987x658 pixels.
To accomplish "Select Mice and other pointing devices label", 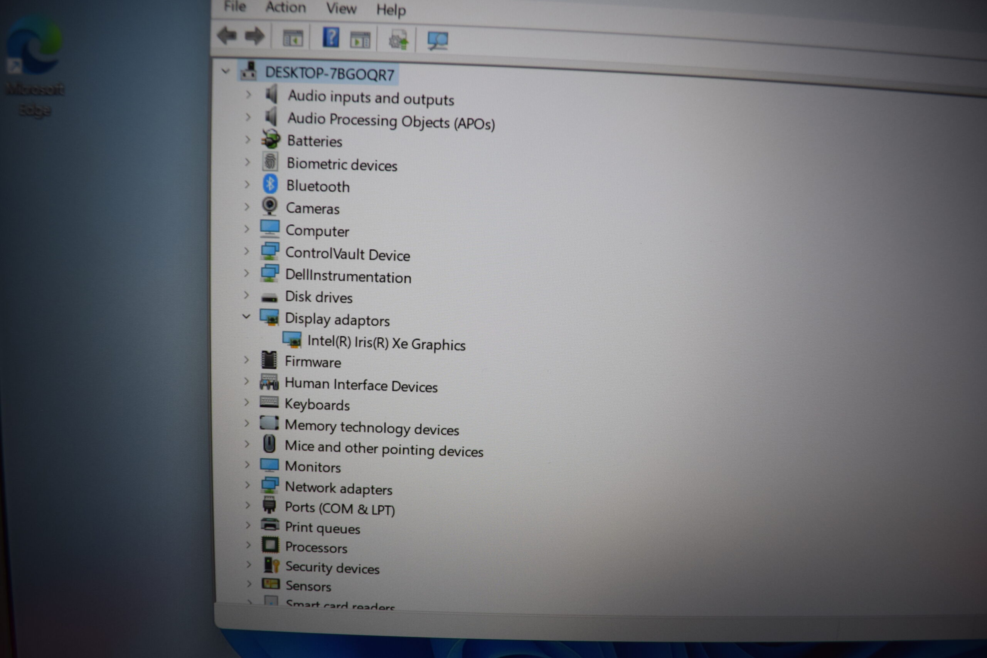I will pyautogui.click(x=384, y=449).
